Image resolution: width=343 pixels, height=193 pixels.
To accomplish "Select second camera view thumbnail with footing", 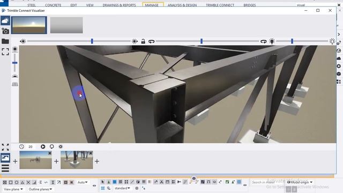I will 77,160.
